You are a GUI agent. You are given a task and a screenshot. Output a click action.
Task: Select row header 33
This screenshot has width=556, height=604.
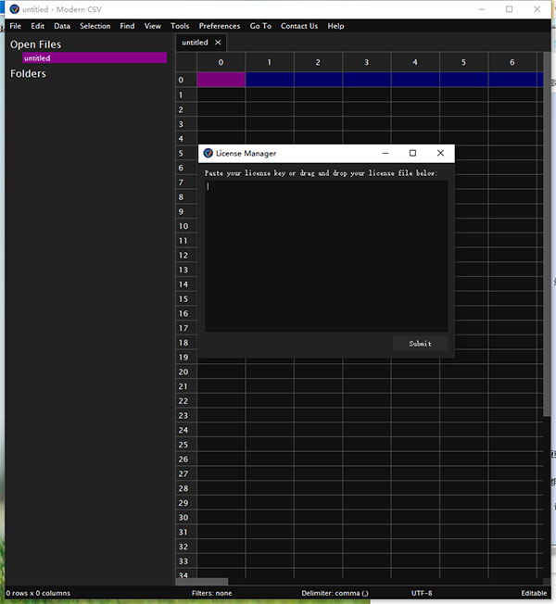click(186, 561)
